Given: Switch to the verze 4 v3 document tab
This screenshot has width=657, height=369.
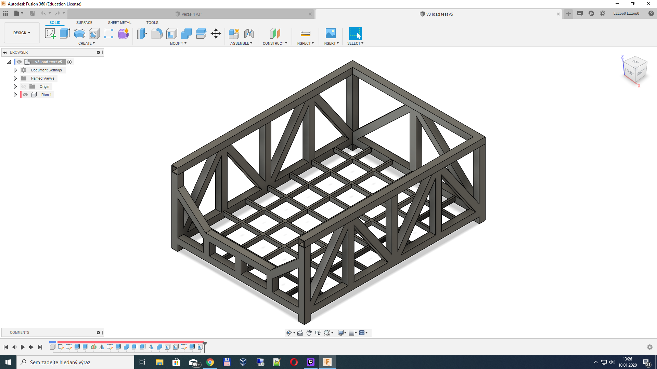Looking at the screenshot, I should pos(192,14).
